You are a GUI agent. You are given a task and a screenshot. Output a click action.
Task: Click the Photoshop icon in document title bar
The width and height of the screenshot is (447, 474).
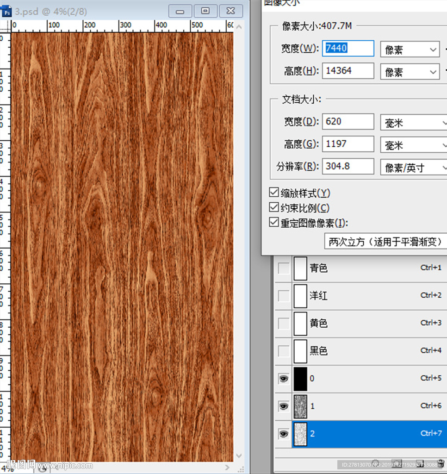[x=7, y=12]
